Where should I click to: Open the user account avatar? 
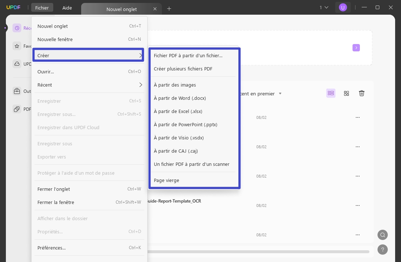(343, 7)
